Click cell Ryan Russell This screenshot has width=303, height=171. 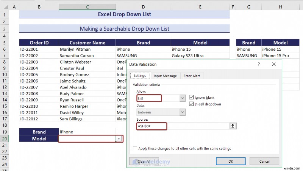click(87, 100)
